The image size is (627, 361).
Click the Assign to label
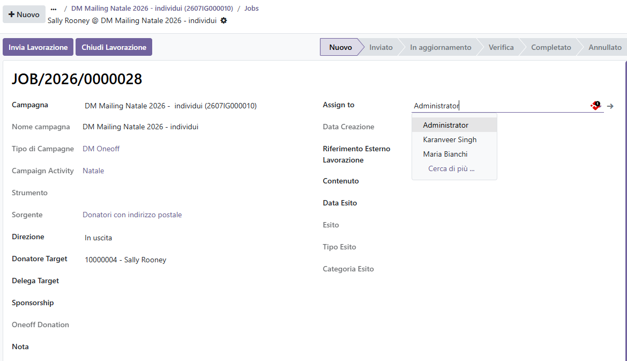pos(339,105)
